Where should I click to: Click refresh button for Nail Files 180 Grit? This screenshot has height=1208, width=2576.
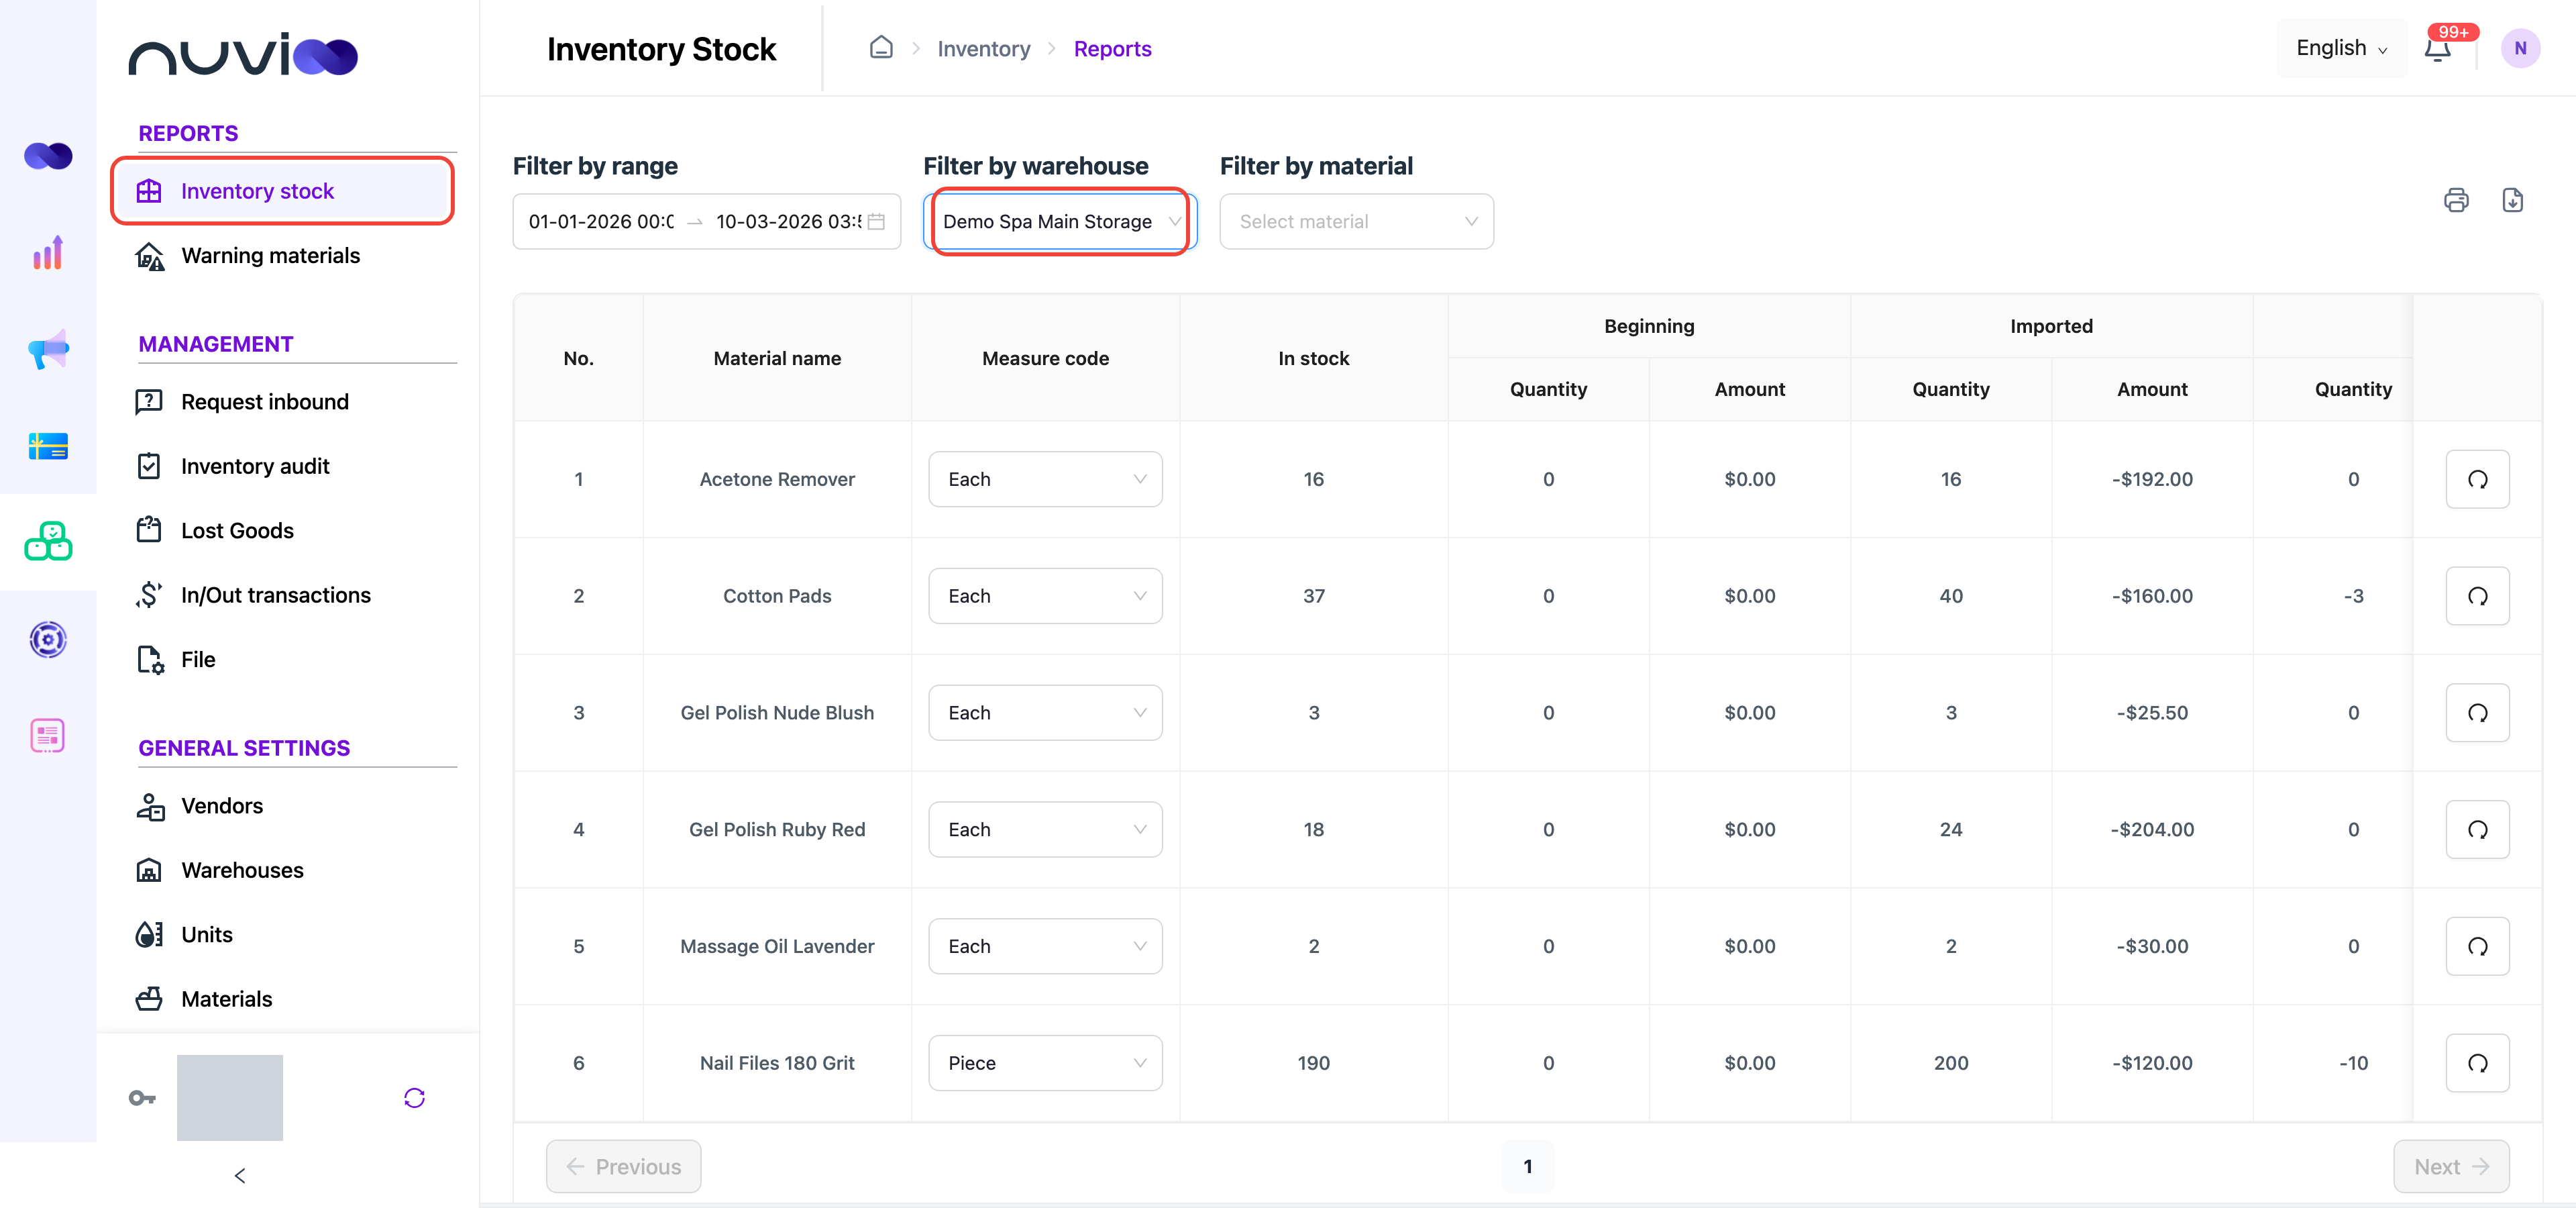click(2477, 1063)
